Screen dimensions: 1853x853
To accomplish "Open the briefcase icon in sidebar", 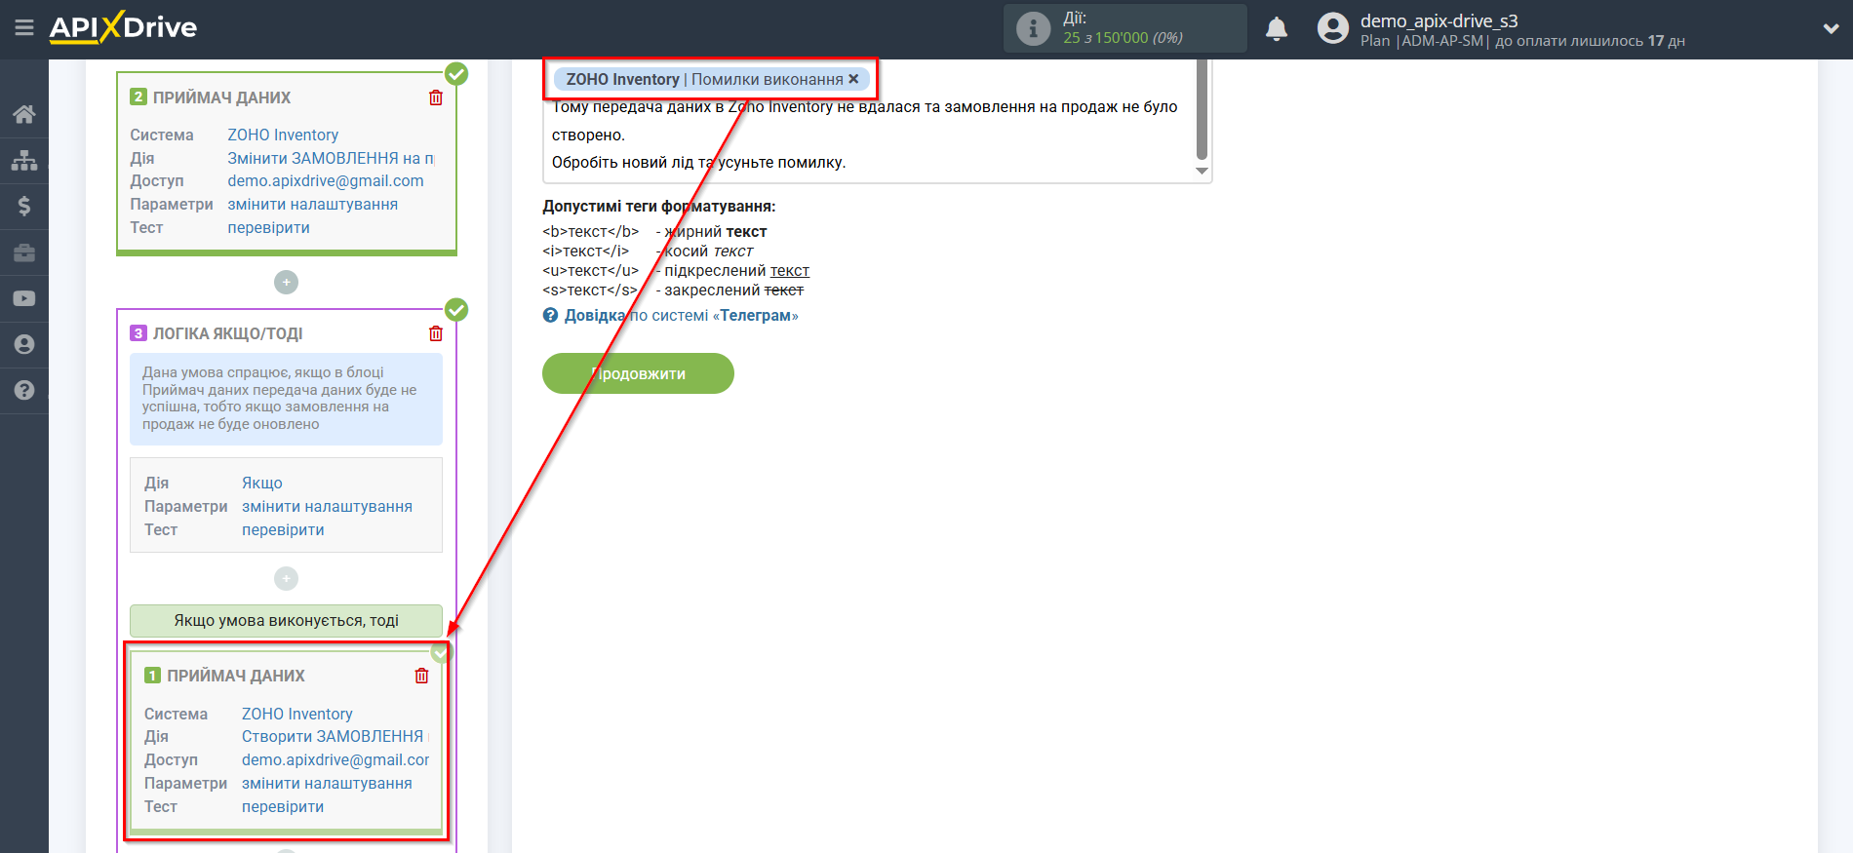I will point(24,252).
